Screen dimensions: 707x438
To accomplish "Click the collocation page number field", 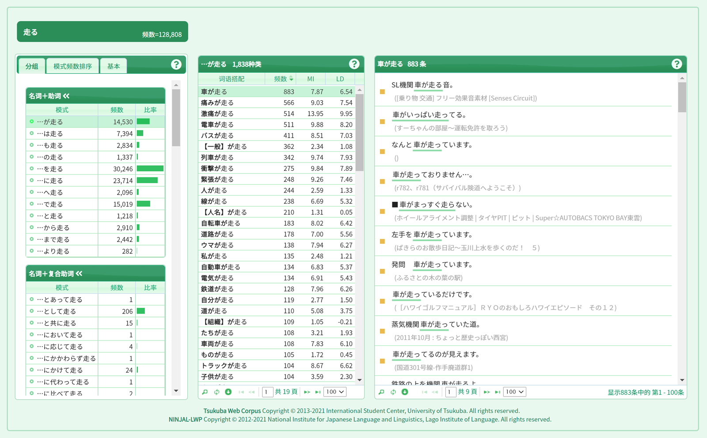I will click(267, 392).
